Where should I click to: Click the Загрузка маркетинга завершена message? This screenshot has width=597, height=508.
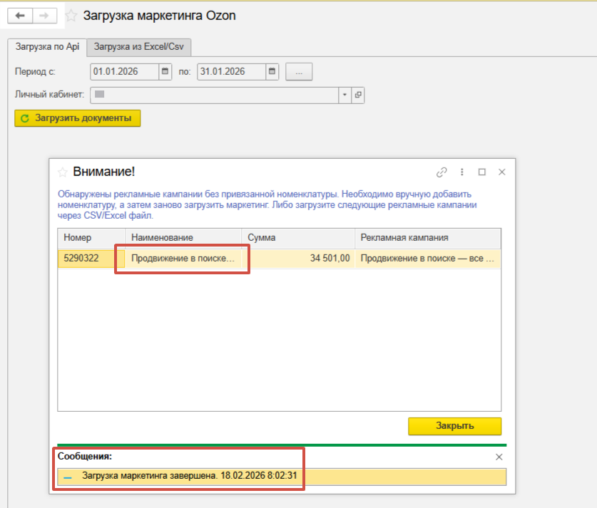pyautogui.click(x=188, y=477)
